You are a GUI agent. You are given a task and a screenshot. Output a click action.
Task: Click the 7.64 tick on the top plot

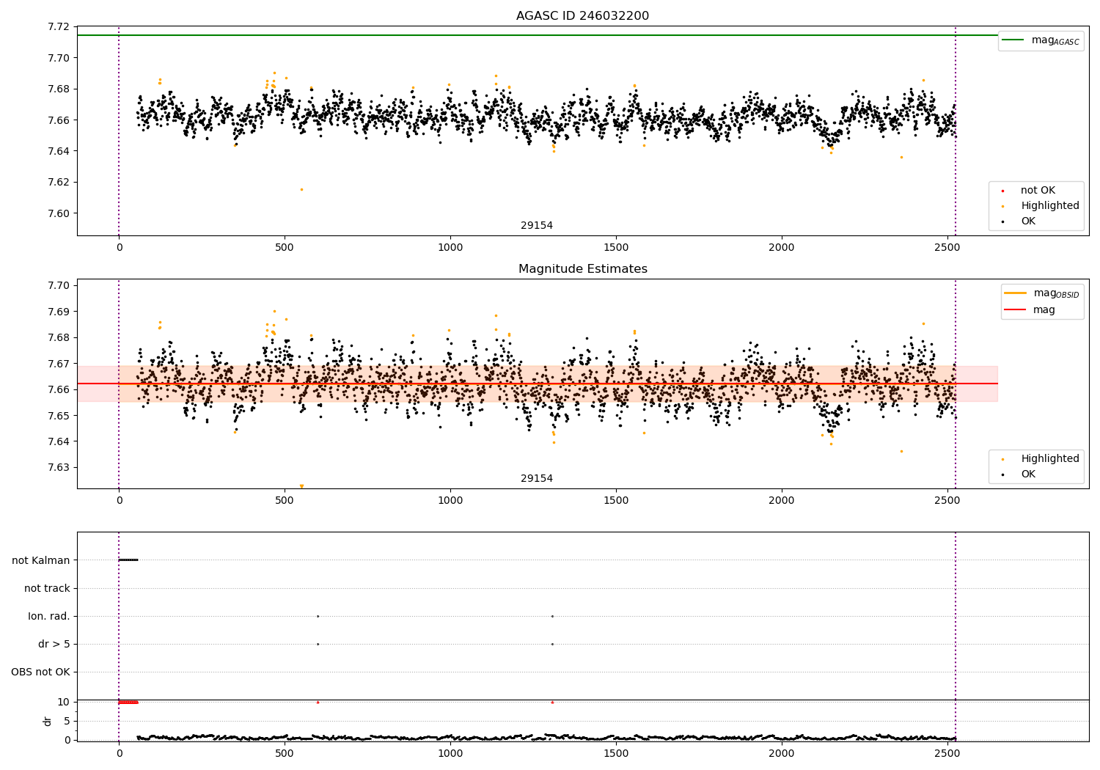58,151
